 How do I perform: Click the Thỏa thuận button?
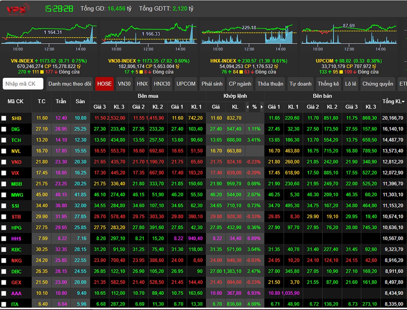click(x=270, y=84)
